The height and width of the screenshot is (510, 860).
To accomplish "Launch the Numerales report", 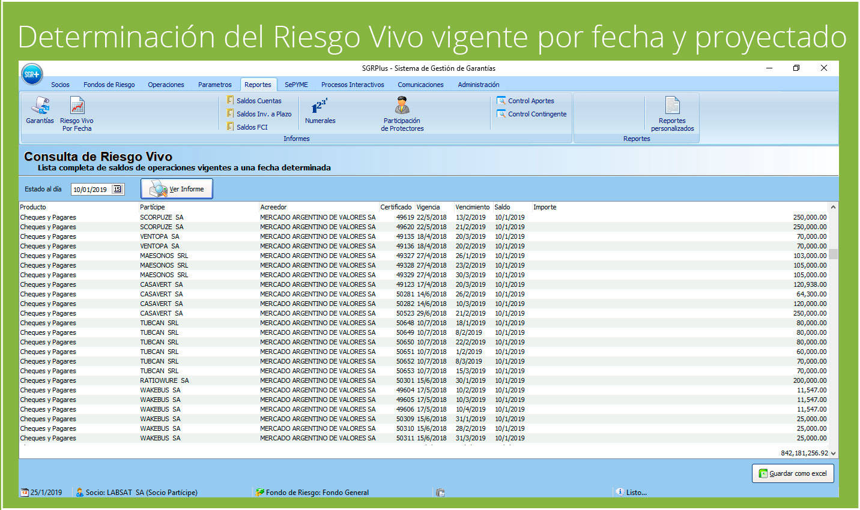I will click(320, 111).
